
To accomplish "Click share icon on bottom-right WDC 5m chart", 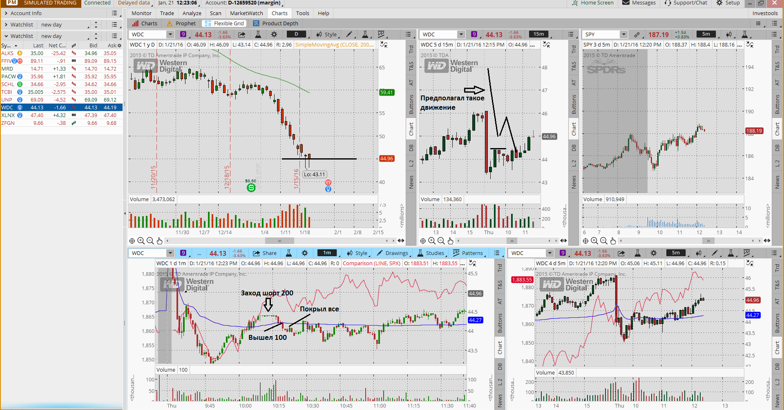I will [x=621, y=253].
